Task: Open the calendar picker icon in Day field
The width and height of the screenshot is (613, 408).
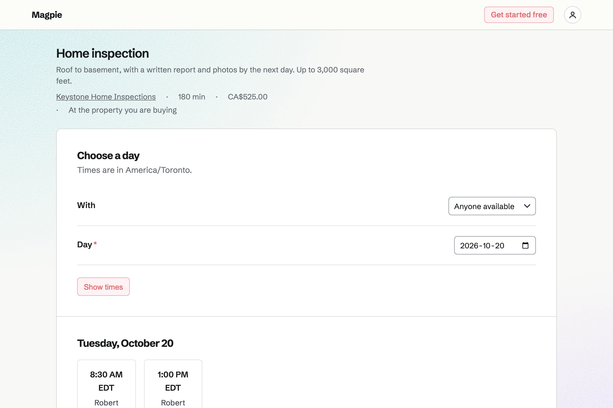Action: [525, 245]
